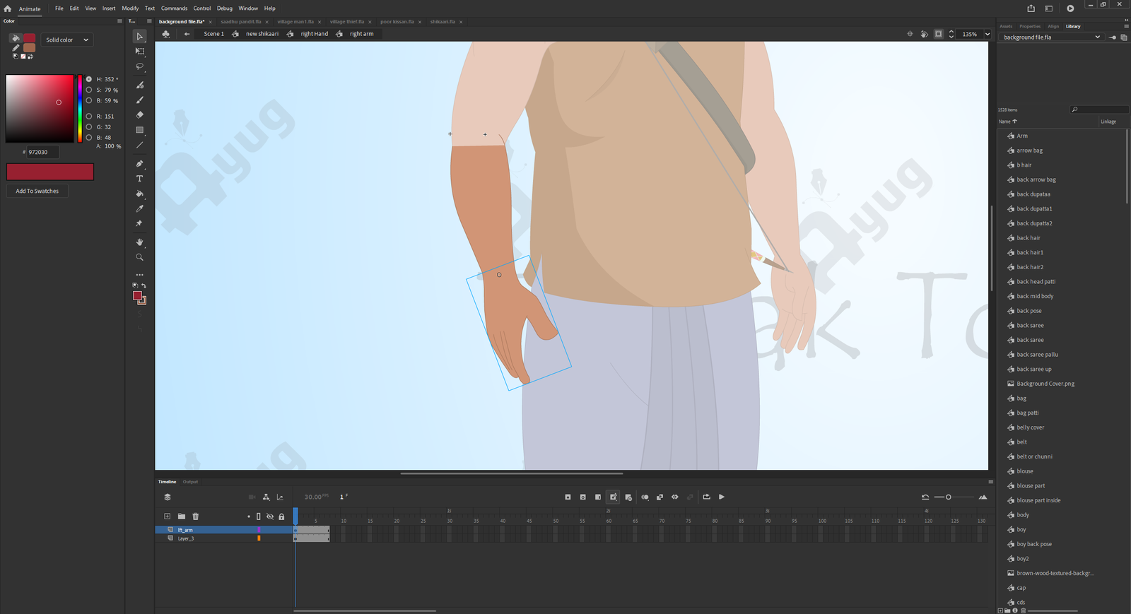Go to Scene 1 in breadcrumb
Viewport: 1131px width, 614px height.
click(x=213, y=34)
